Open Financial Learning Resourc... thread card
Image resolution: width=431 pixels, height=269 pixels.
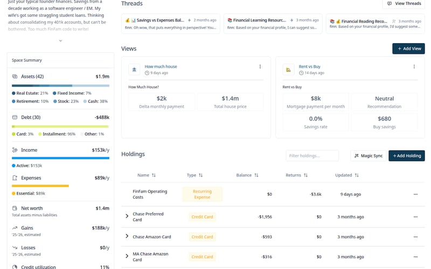[x=273, y=24]
